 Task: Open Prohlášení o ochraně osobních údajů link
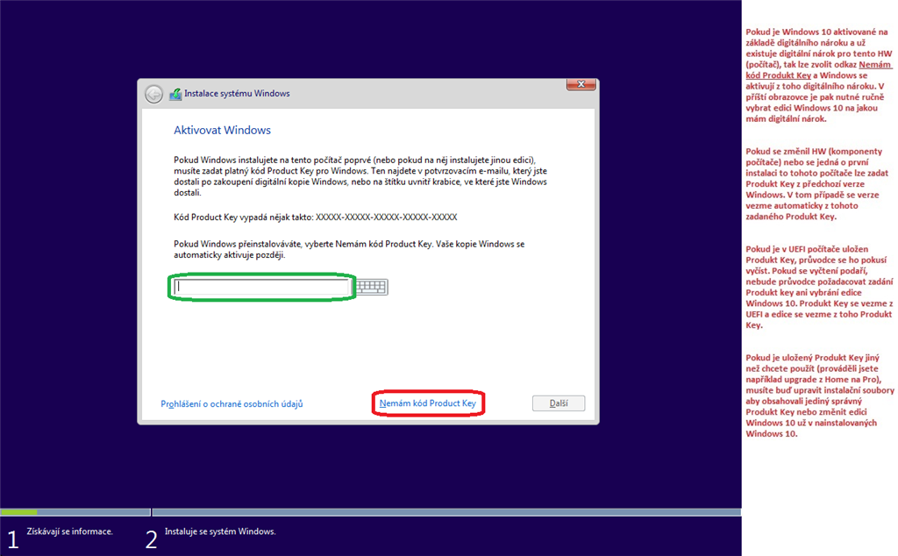pyautogui.click(x=232, y=403)
